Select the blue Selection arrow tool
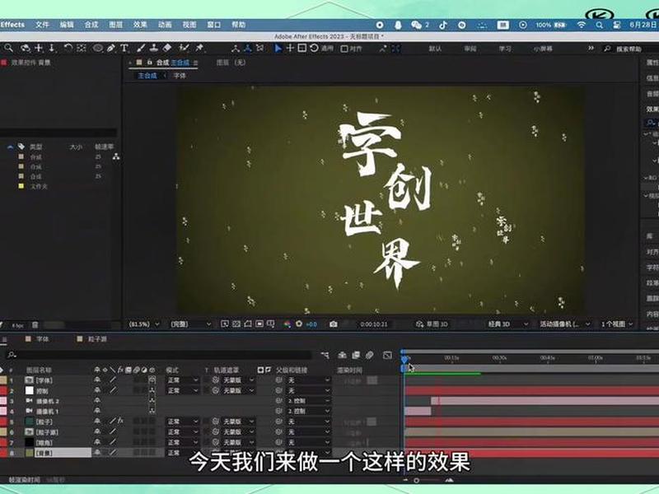Viewport: 659px width, 494px height. [x=278, y=49]
